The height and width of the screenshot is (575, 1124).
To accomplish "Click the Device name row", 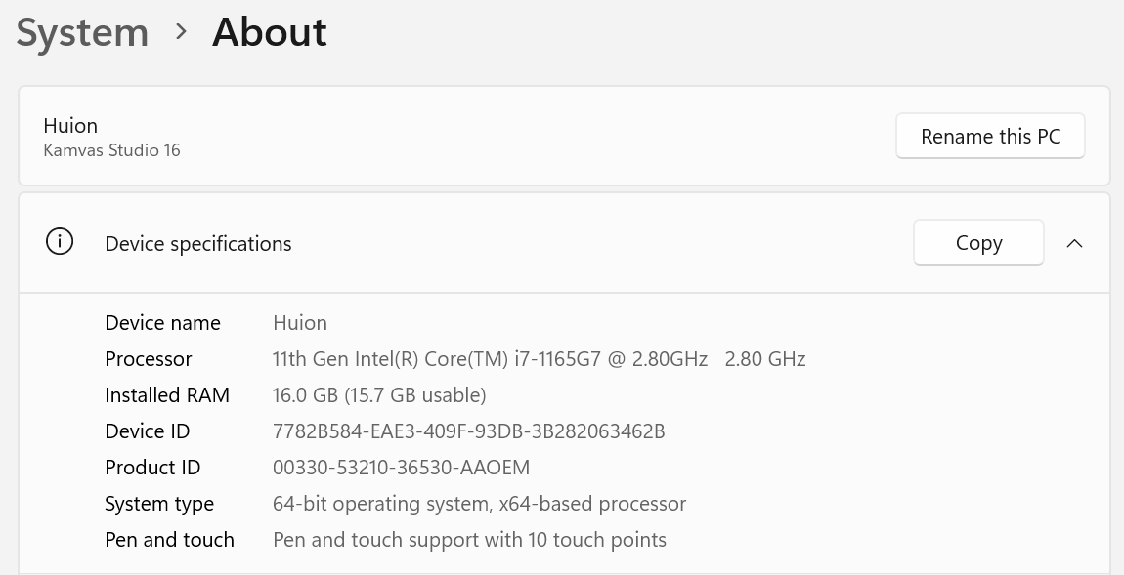I will tap(162, 322).
